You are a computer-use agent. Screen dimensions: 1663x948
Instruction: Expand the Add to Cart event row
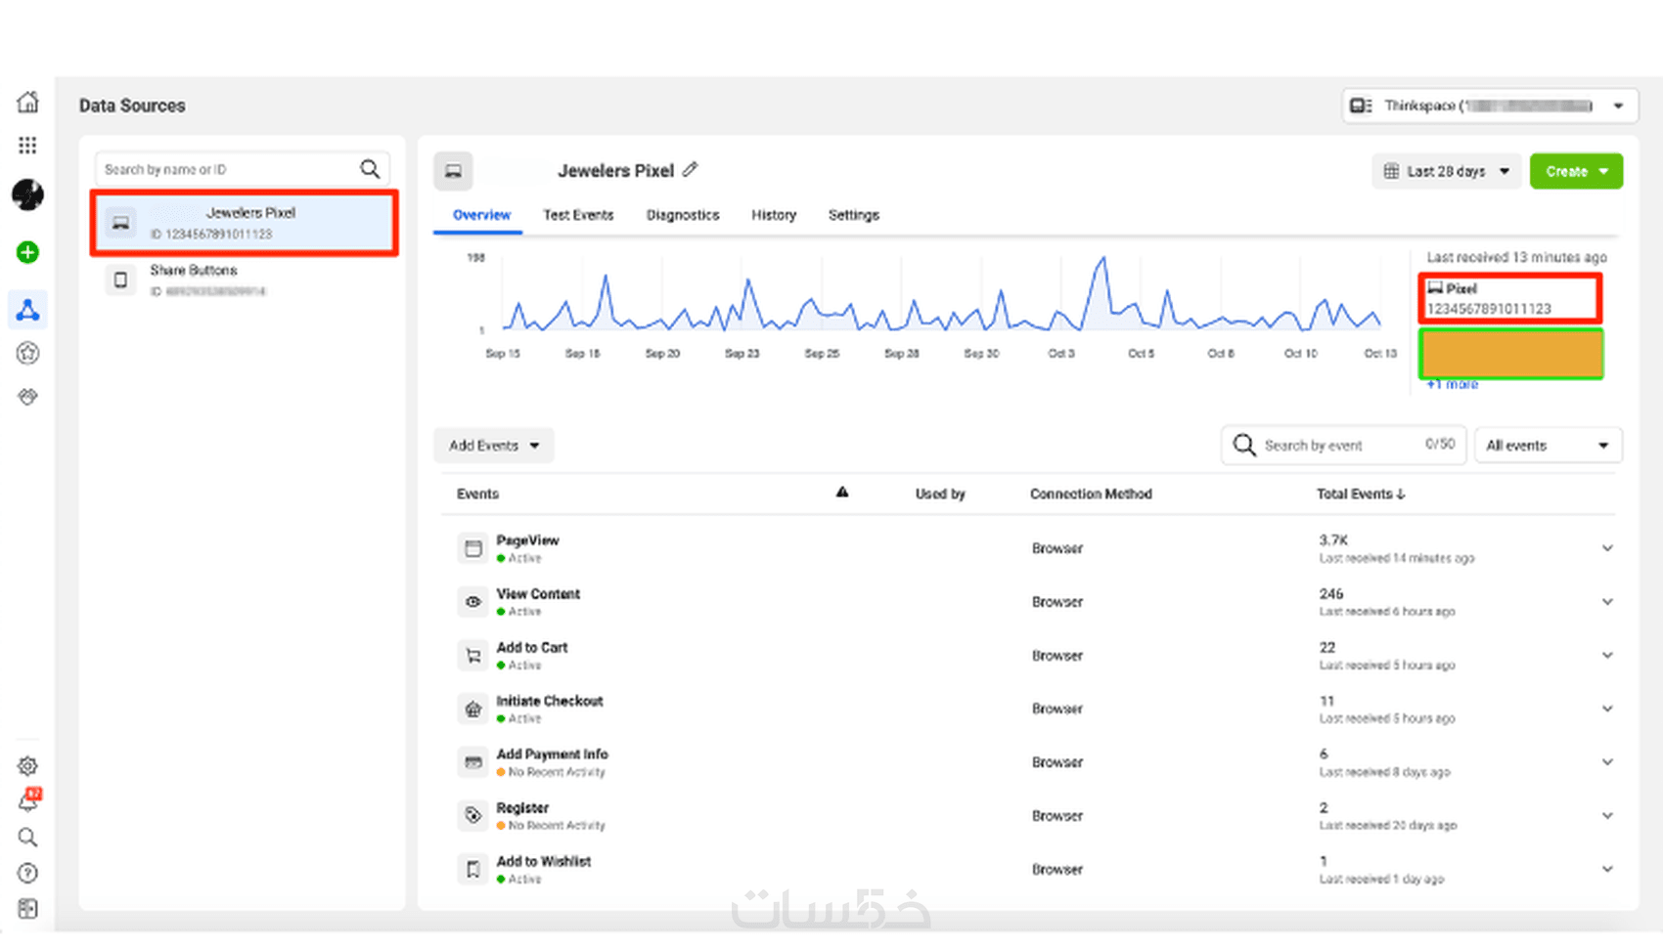pos(1607,655)
